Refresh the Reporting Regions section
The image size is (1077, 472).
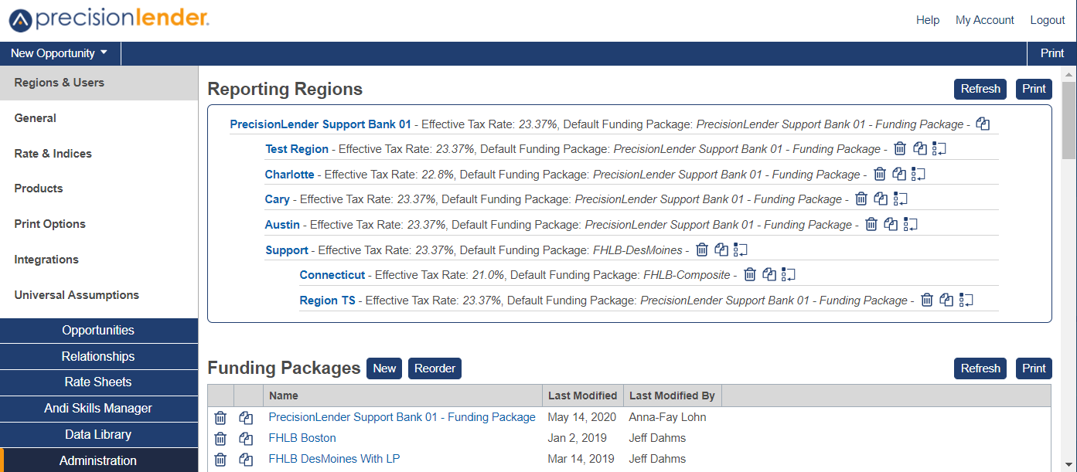click(x=980, y=89)
